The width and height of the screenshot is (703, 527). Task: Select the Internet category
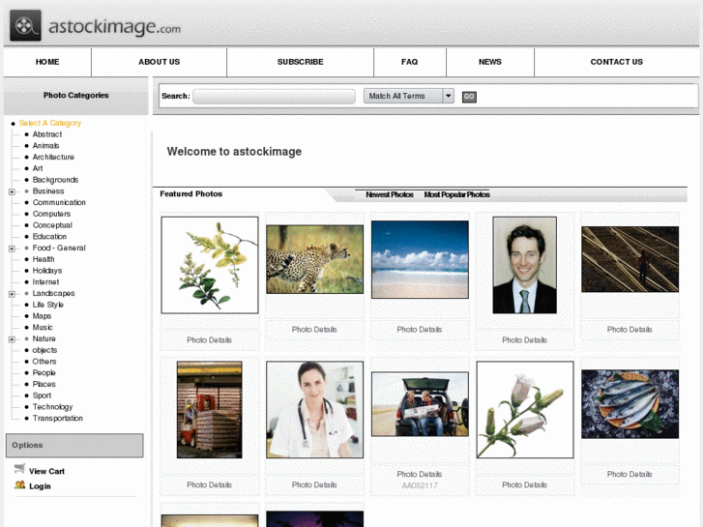[45, 282]
